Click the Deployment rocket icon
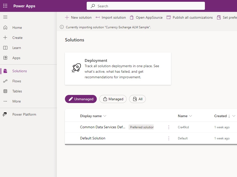Viewport: 237px width, 177px height. click(x=76, y=68)
